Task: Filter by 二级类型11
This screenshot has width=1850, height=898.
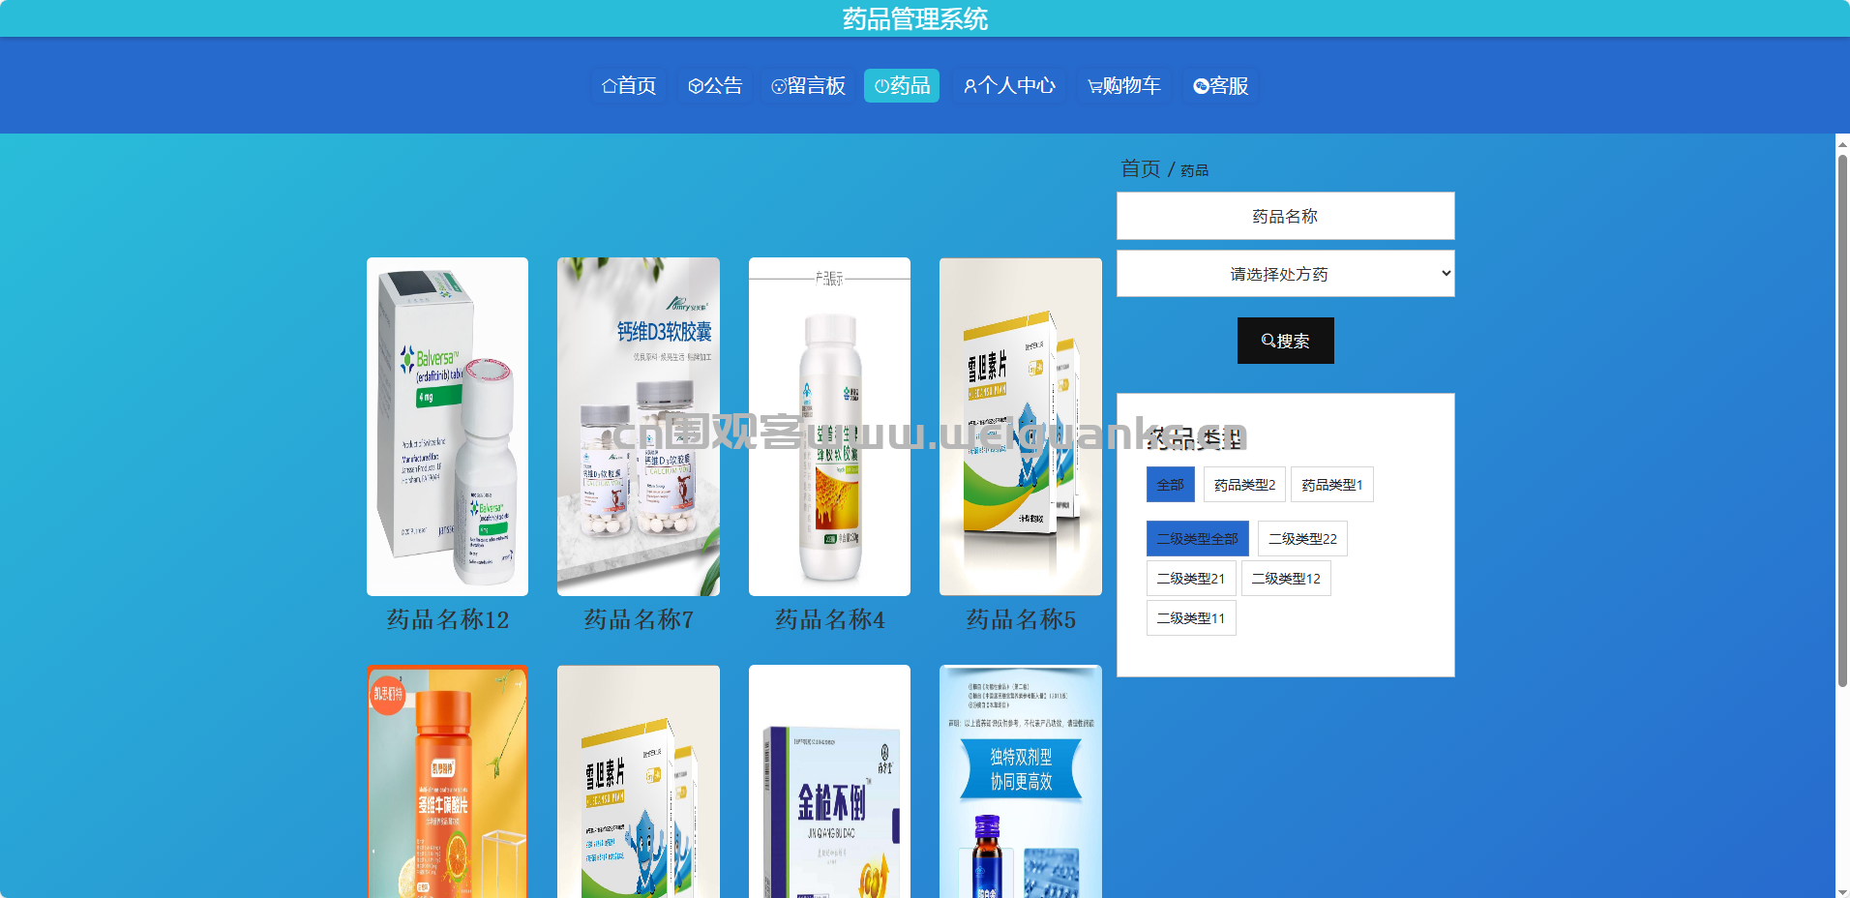Action: tap(1191, 618)
